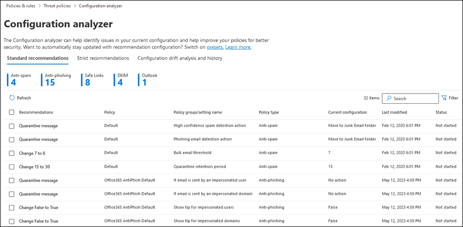463x227 pixels.
Task: Select the Anti-phishing count card
Action: click(x=57, y=79)
